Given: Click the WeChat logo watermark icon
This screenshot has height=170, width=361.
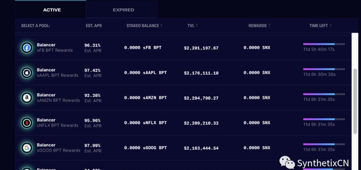Looking at the screenshot, I should (287, 162).
